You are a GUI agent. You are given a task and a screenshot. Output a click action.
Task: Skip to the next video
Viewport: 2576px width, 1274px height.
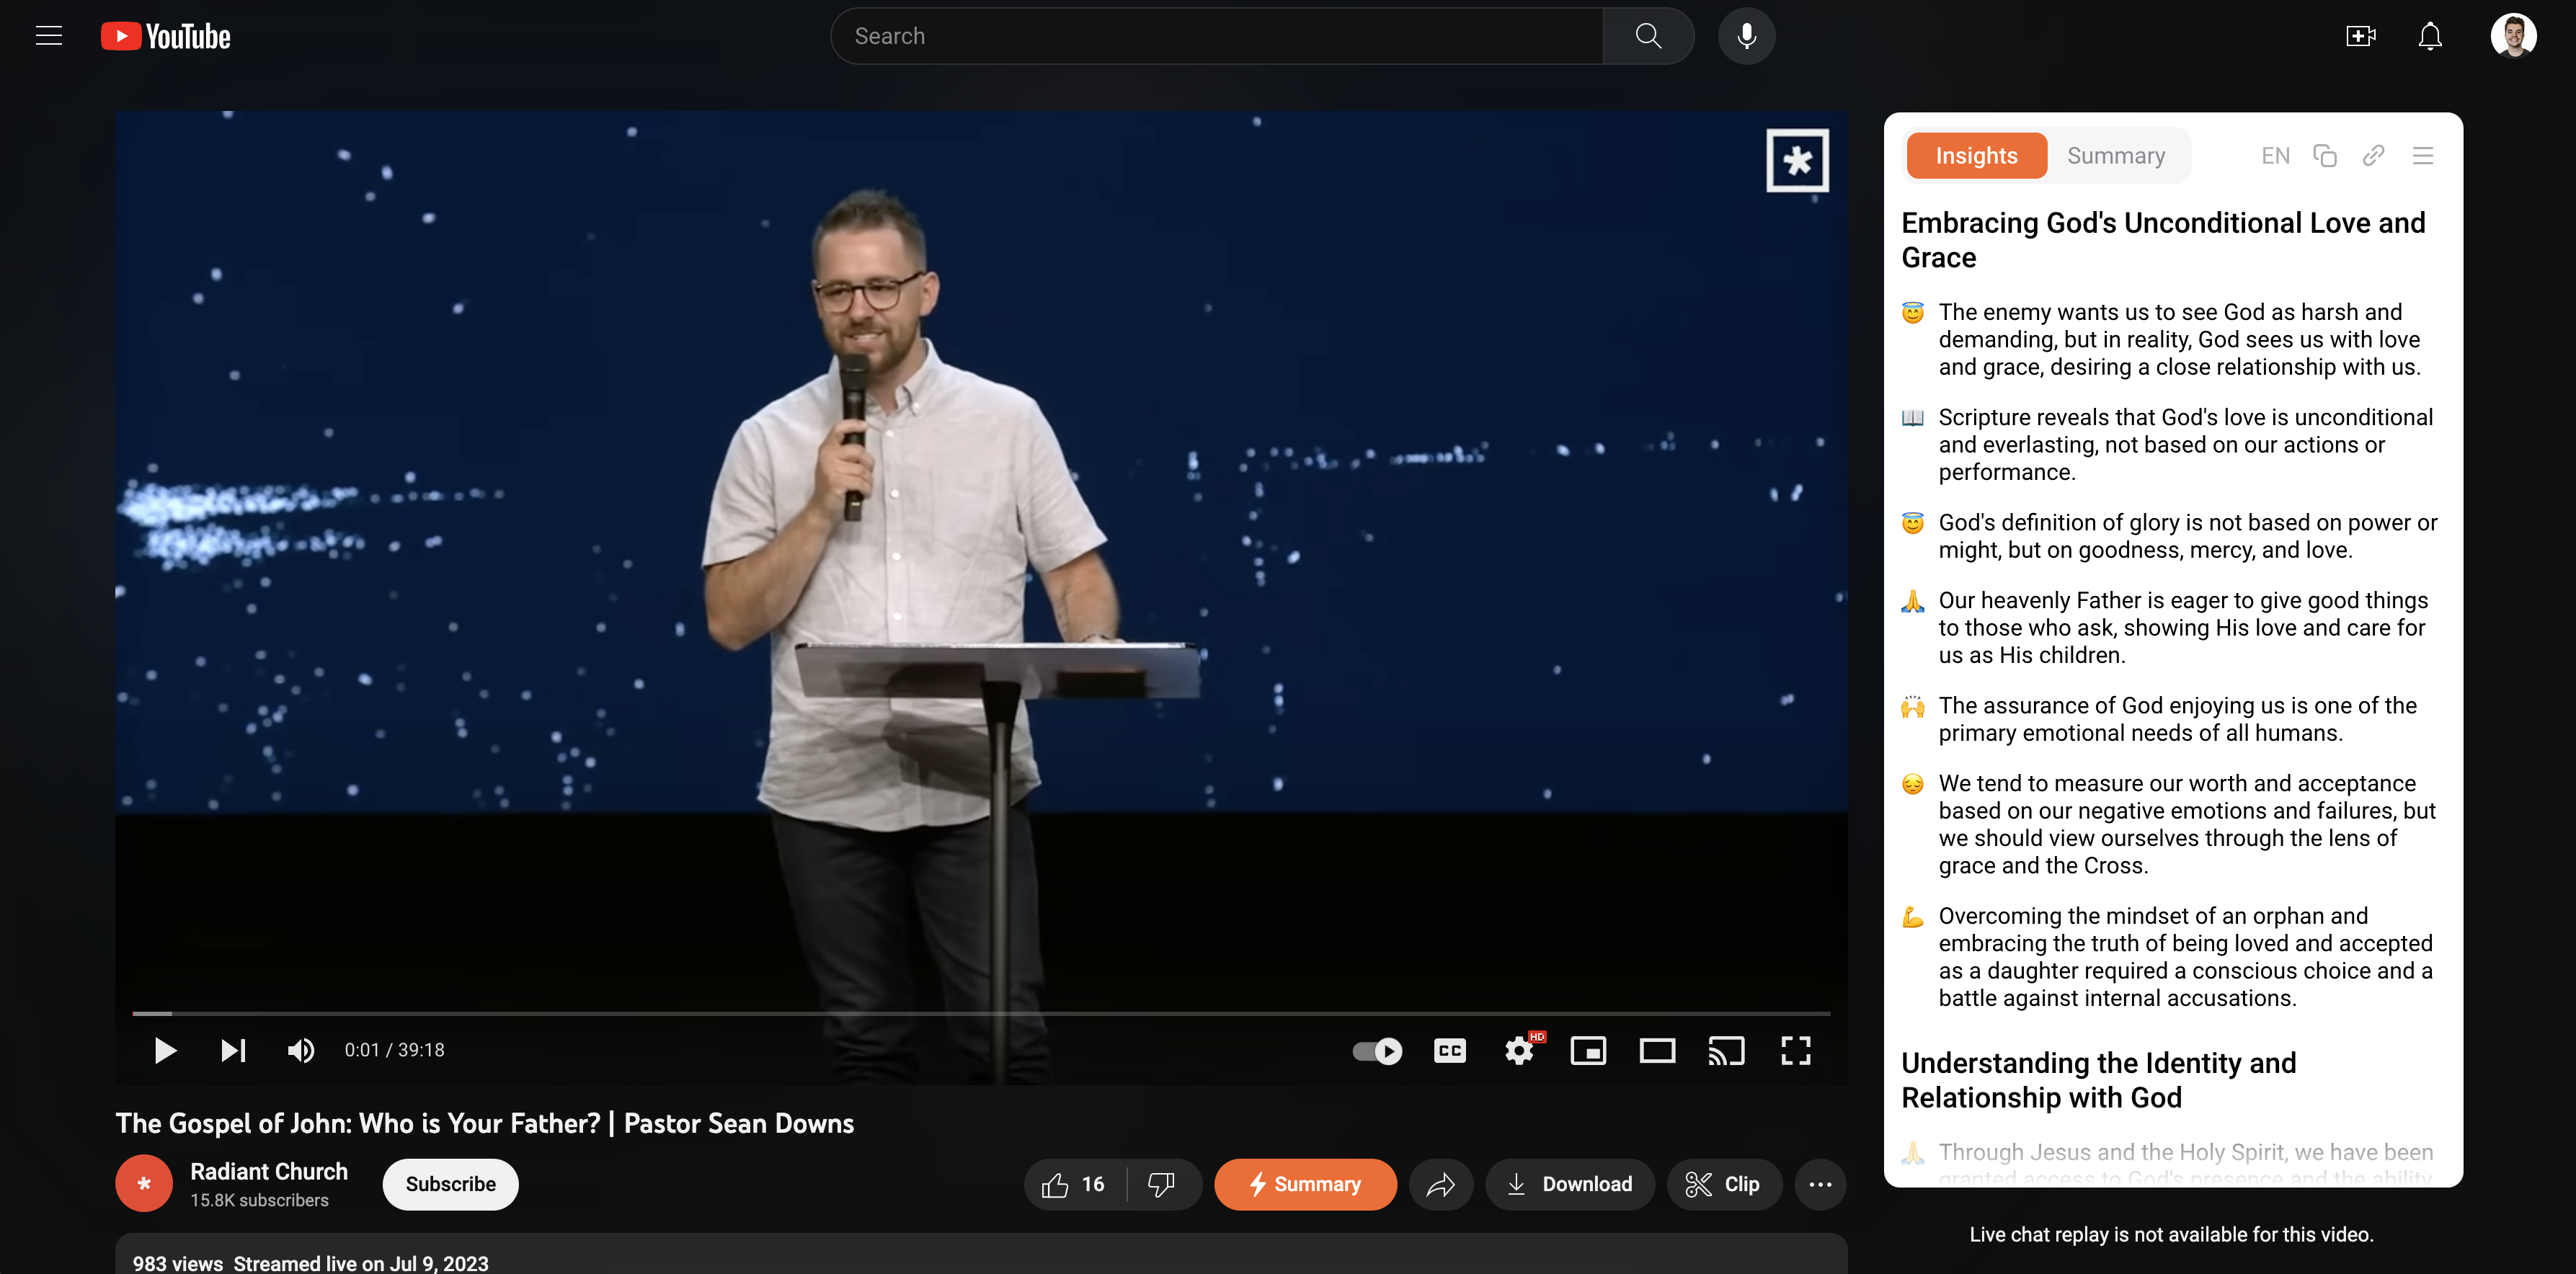coord(233,1050)
